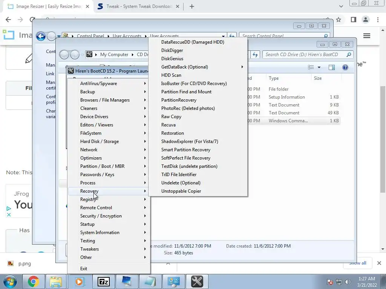This screenshot has height=289, width=386.
Task: Open Chrome three-dot menu
Action: [x=378, y=20]
